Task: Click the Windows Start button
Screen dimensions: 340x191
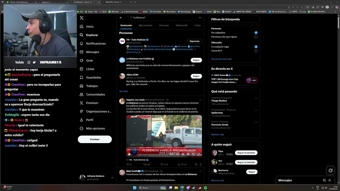Action: (135, 188)
